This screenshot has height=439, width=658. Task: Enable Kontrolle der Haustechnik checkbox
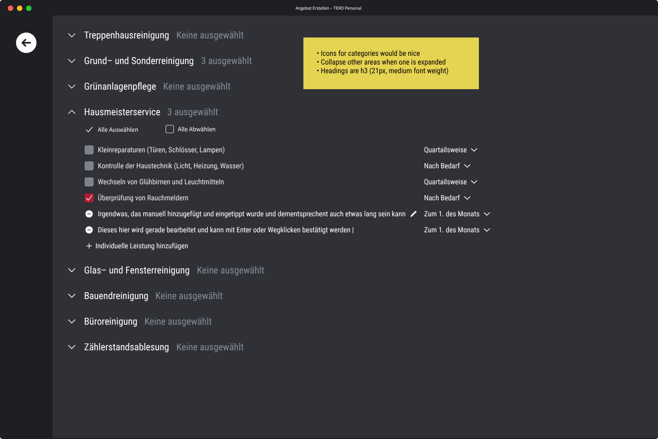(89, 166)
